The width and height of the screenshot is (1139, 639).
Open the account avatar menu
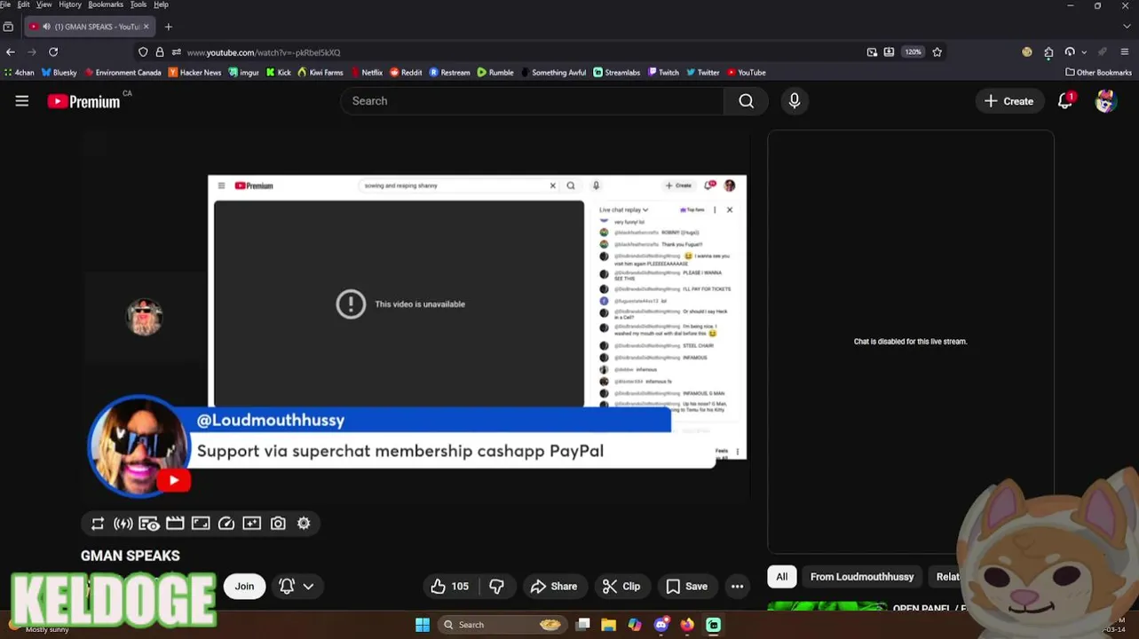pyautogui.click(x=1105, y=101)
